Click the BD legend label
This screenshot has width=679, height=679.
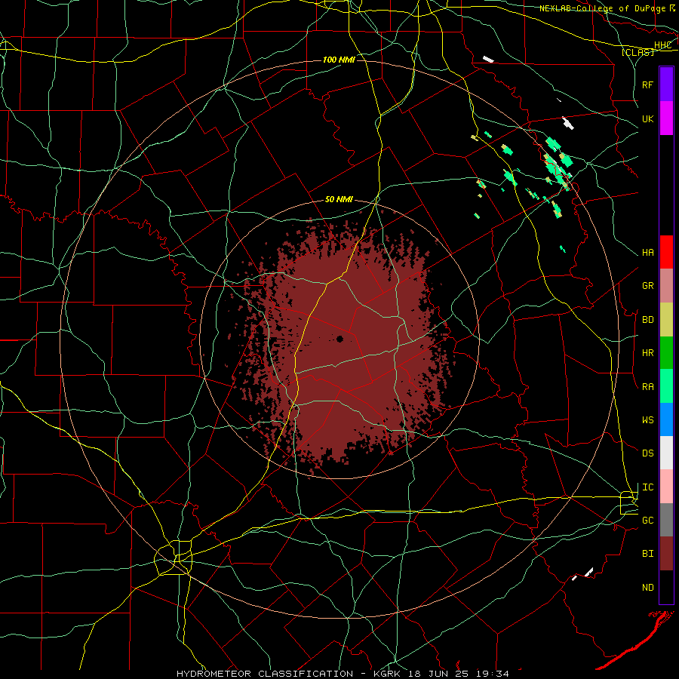pos(647,320)
